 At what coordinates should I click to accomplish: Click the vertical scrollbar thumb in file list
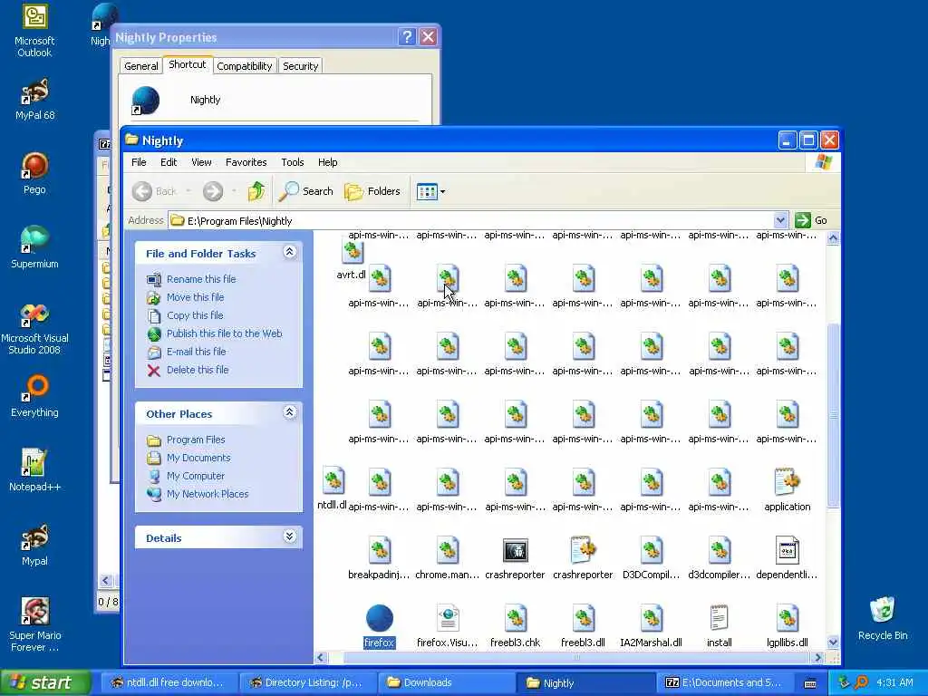point(833,415)
